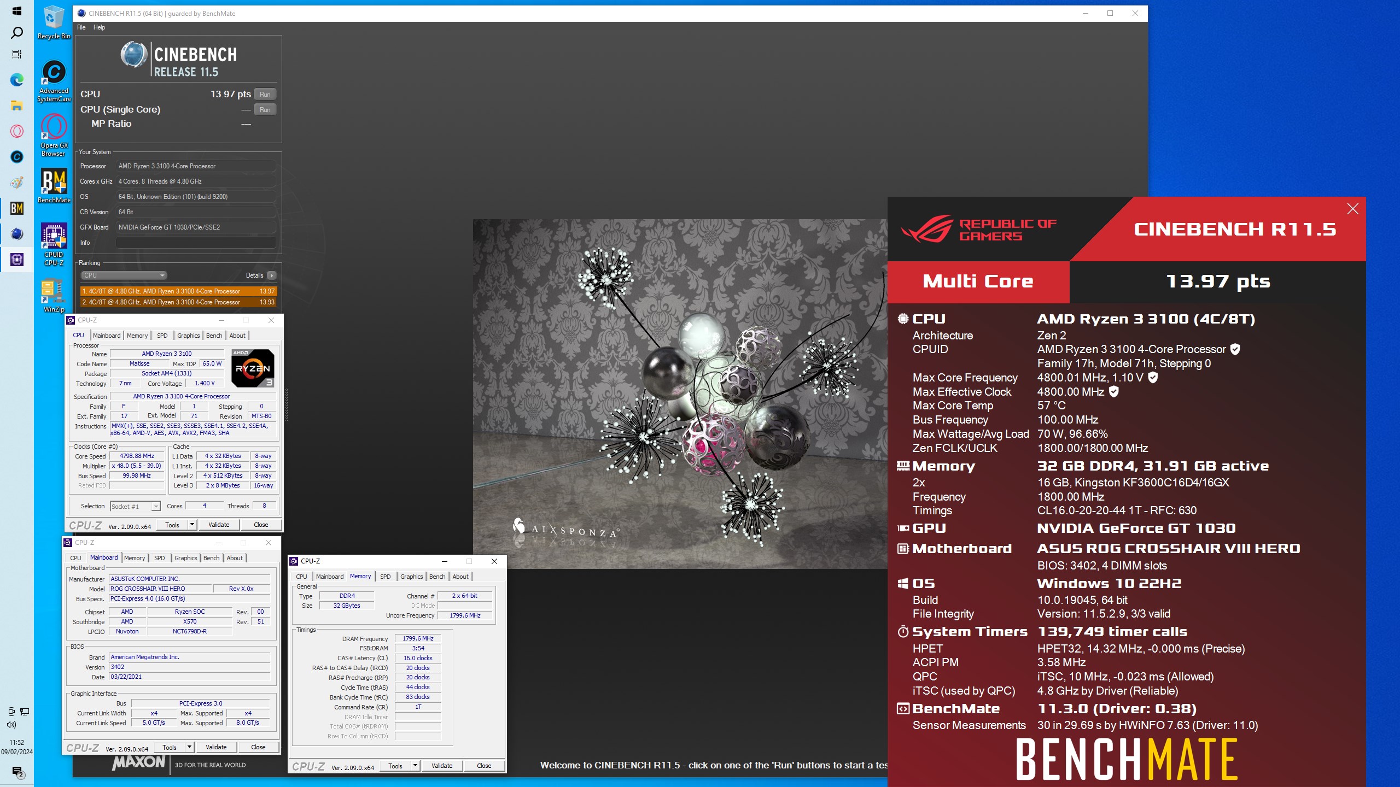The width and height of the screenshot is (1400, 787).
Task: Open the Ranking CPU dropdown
Action: tap(124, 275)
